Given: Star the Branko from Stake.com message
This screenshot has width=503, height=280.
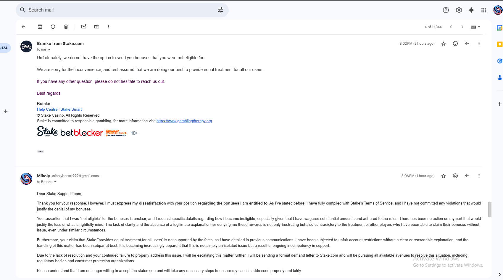Looking at the screenshot, I should pos(444,44).
